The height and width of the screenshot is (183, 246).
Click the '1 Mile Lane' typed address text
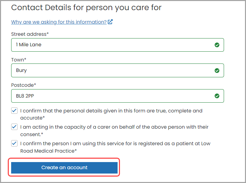pos(29,45)
